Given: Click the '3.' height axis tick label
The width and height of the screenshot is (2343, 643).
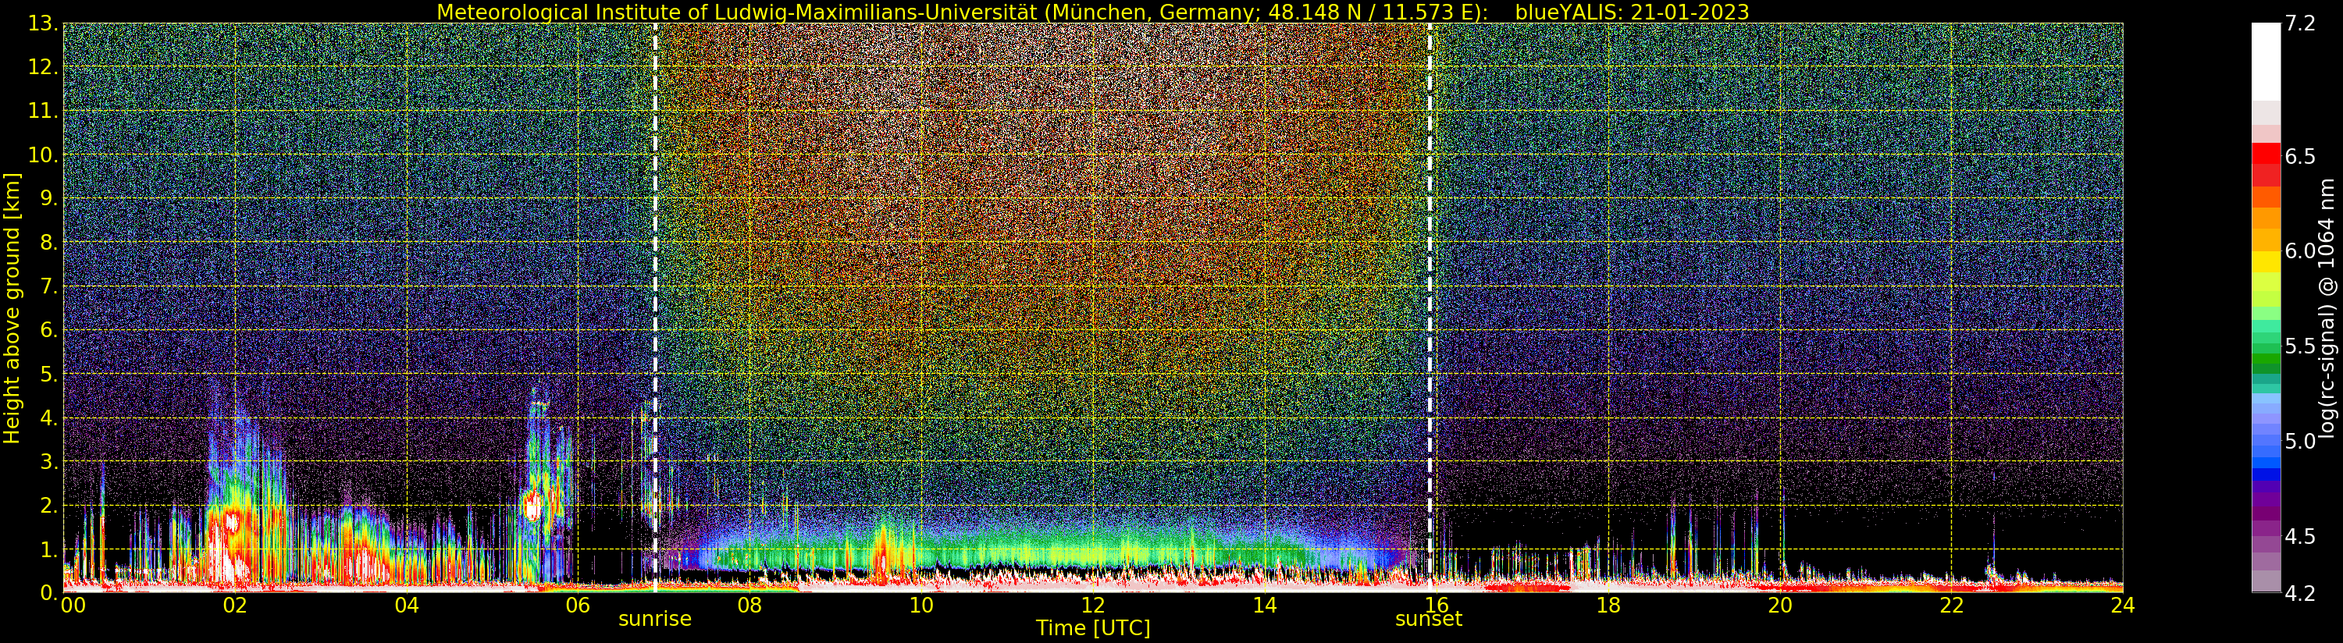Looking at the screenshot, I should click(x=49, y=461).
